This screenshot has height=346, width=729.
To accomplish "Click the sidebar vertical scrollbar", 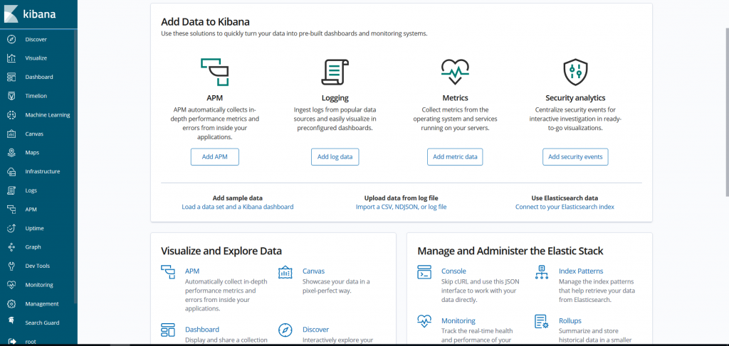I will 75,167.
